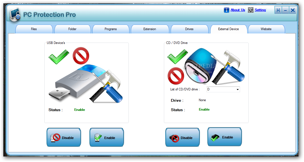Viewport: 304px width, 162px height.
Task: Click the 'List of CD/DVD drive :' label
Action: pyautogui.click(x=185, y=89)
